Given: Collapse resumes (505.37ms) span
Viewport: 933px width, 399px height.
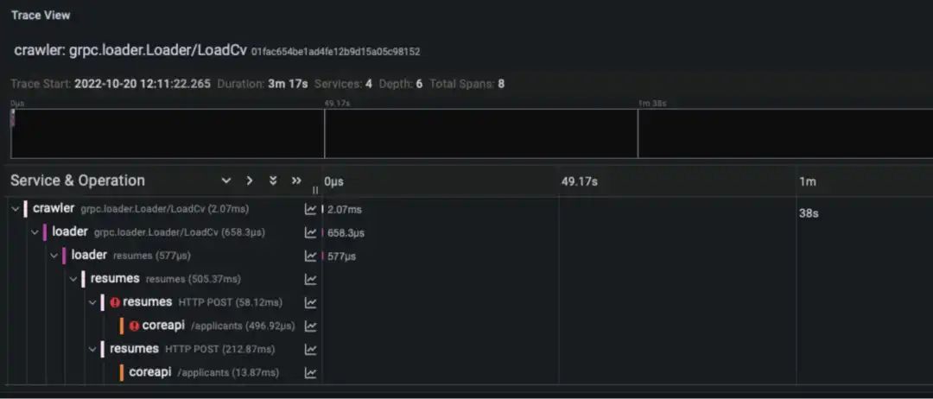Looking at the screenshot, I should [x=73, y=279].
